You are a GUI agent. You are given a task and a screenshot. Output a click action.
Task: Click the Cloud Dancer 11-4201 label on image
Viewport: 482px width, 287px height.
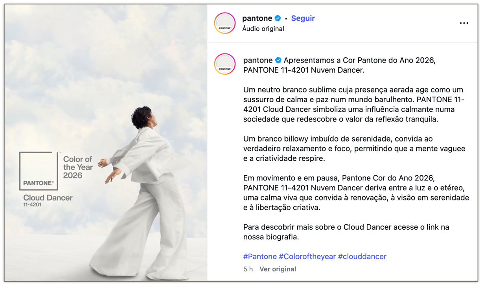[x=48, y=200]
